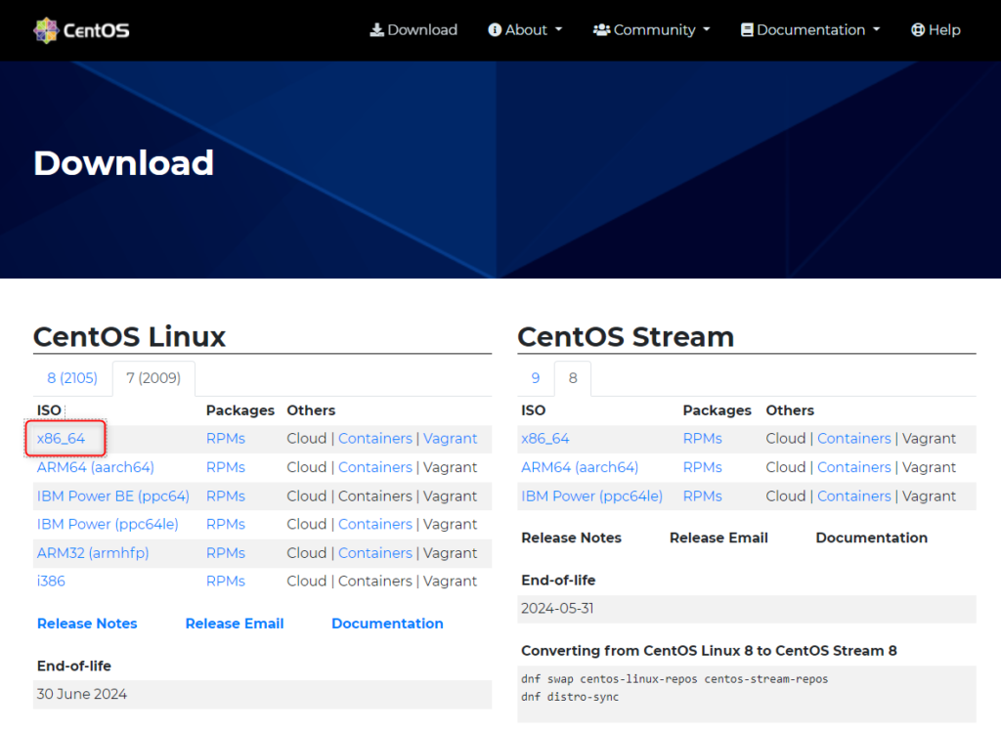Click the 'CentOS Linux' section heading
Screen dimensions: 1001x732
[130, 336]
